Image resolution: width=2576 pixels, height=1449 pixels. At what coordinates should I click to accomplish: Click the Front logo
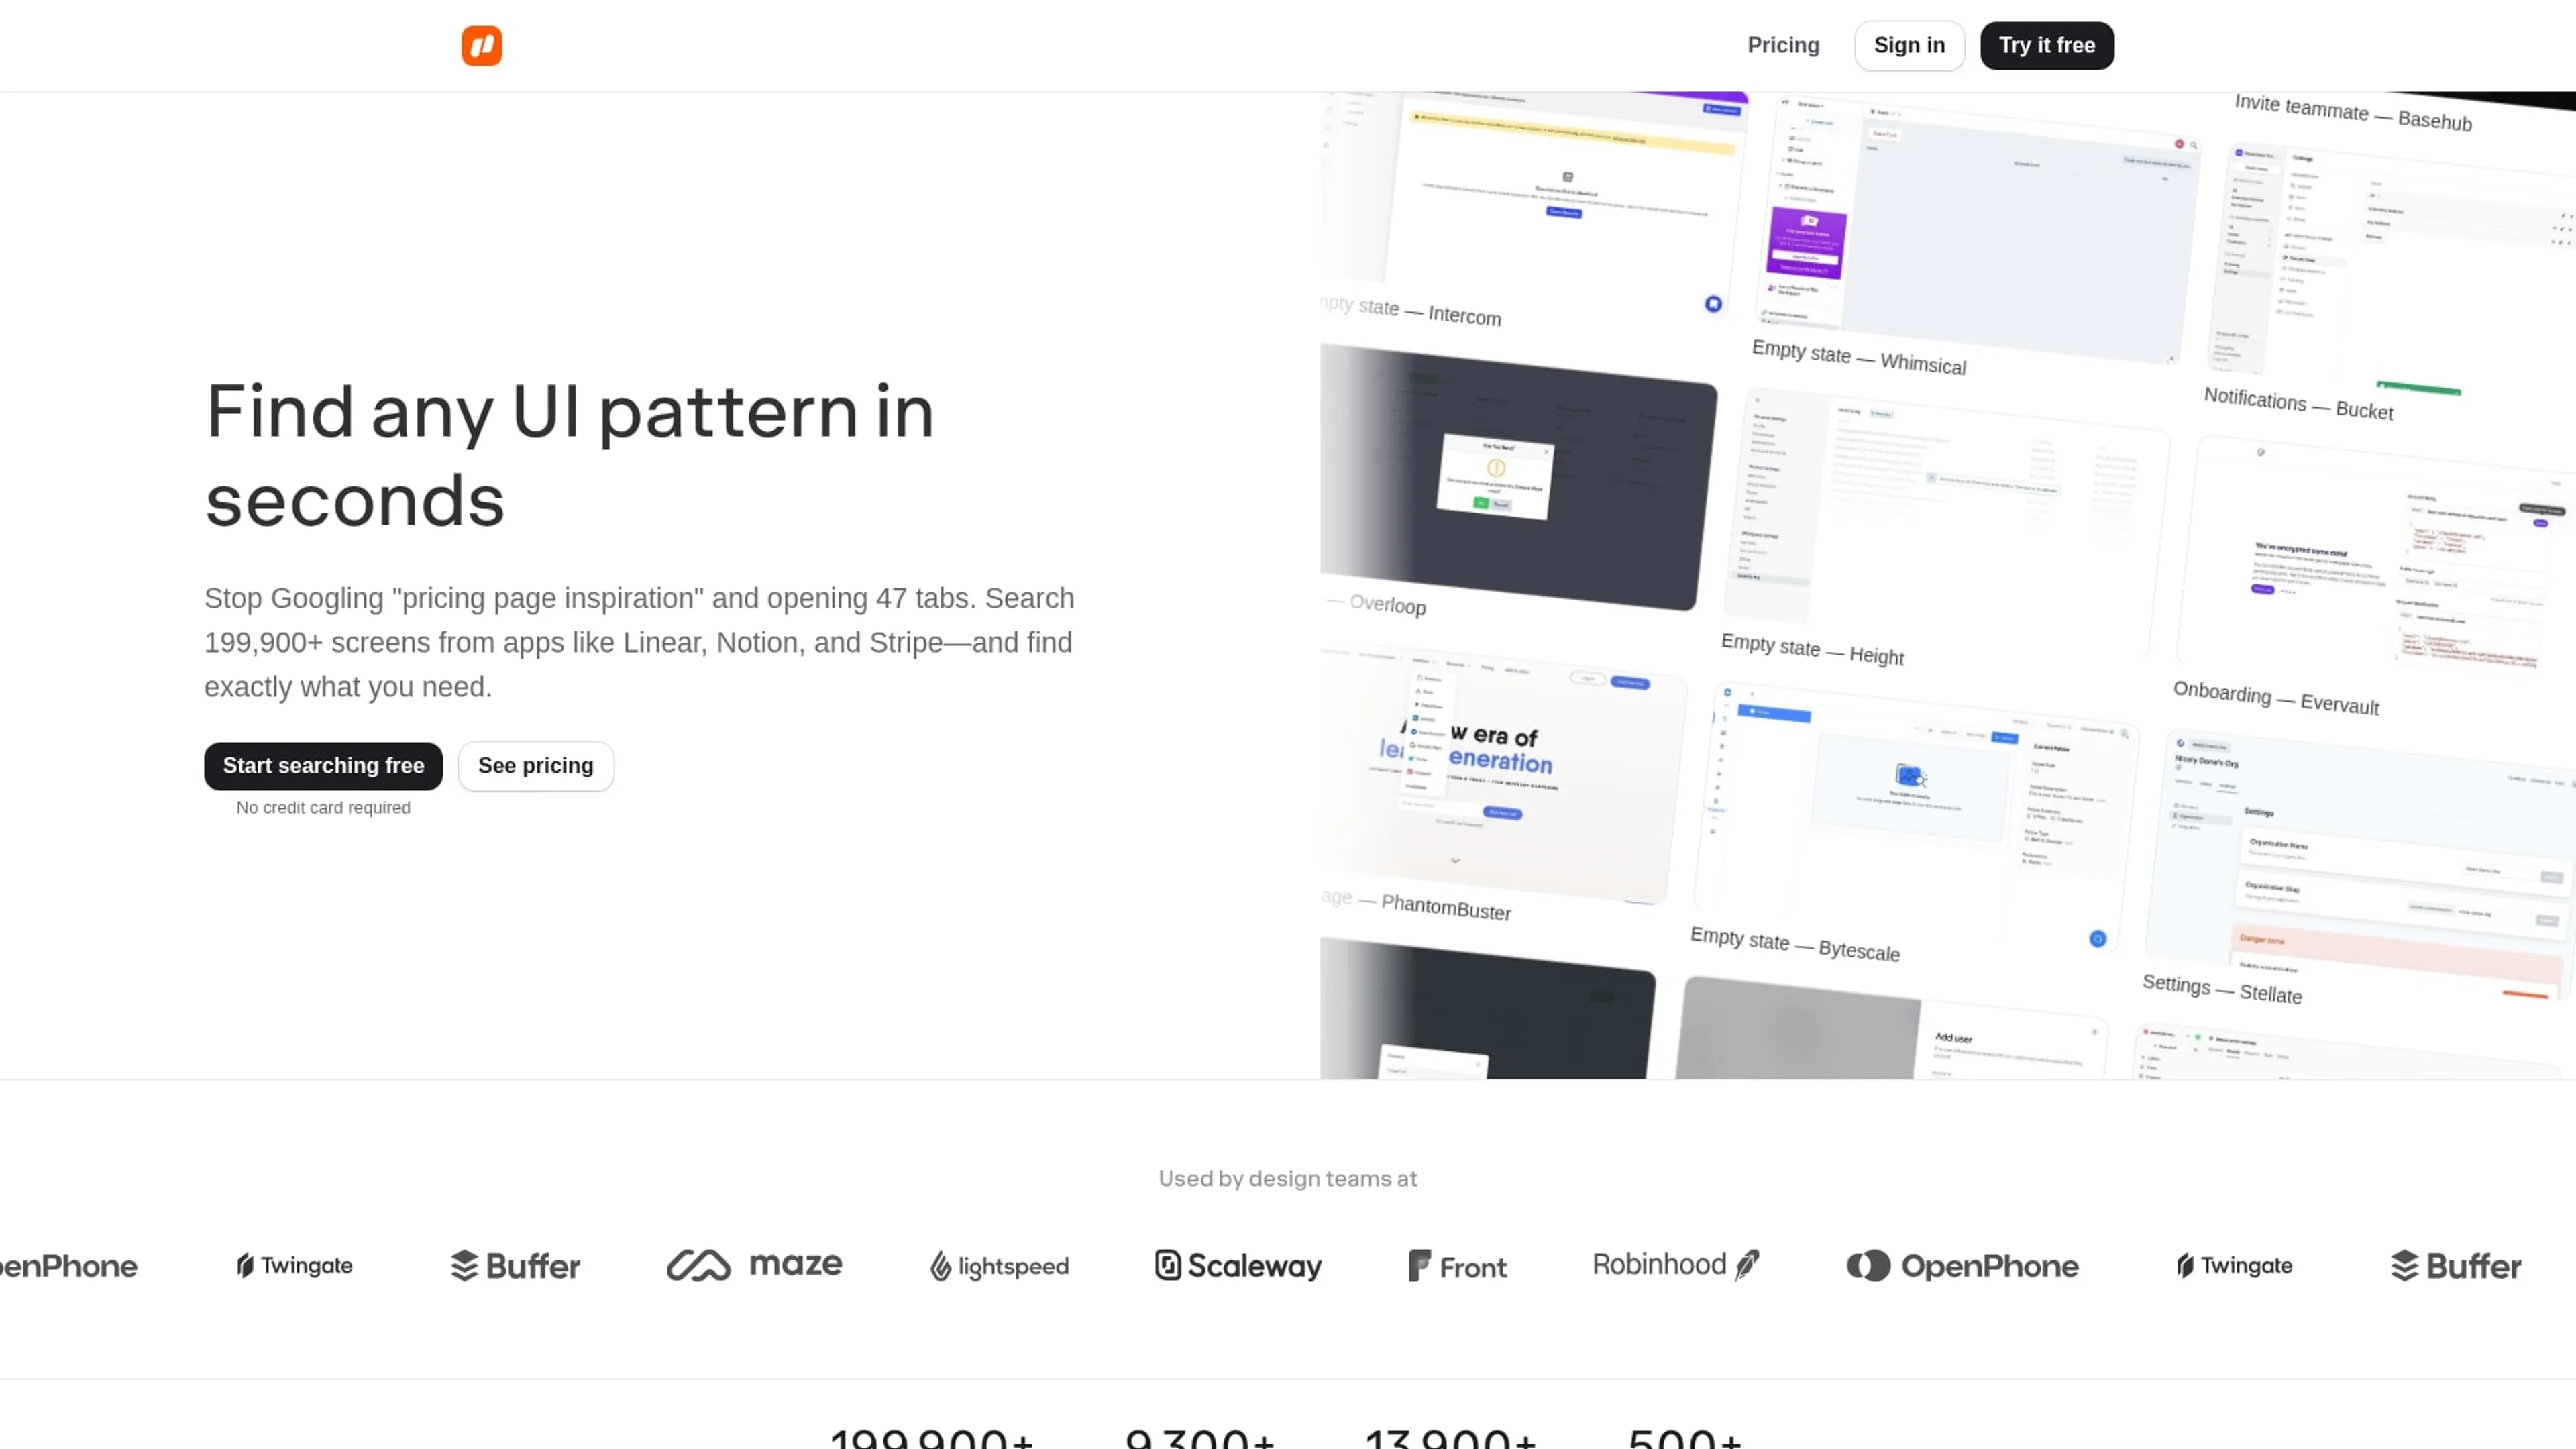click(1457, 1266)
